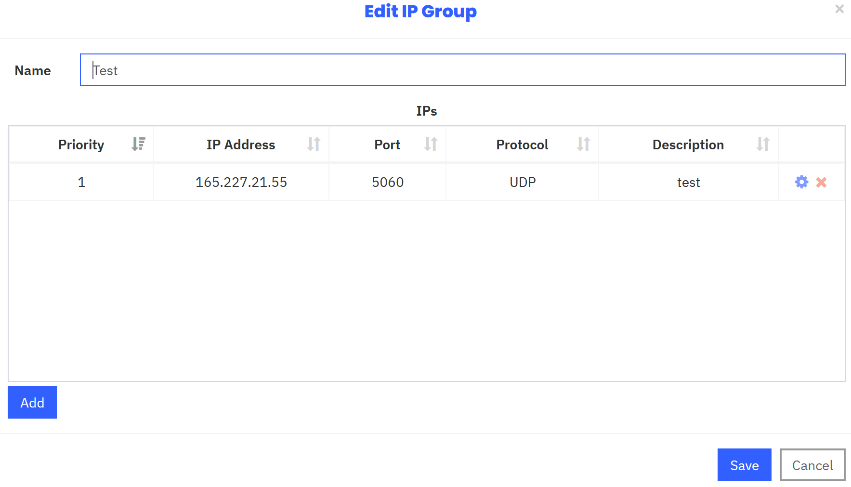Select the UDP protocol cell
Image resolution: width=851 pixels, height=487 pixels.
coord(522,182)
